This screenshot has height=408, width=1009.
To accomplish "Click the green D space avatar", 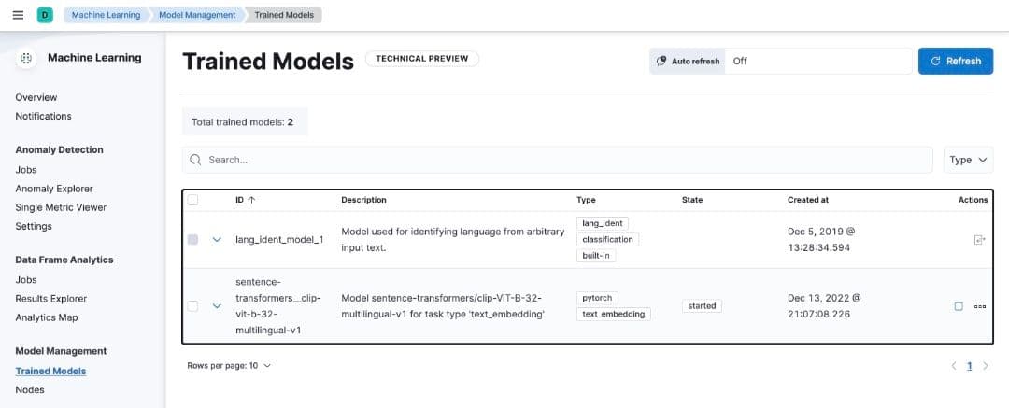I will pos(45,15).
